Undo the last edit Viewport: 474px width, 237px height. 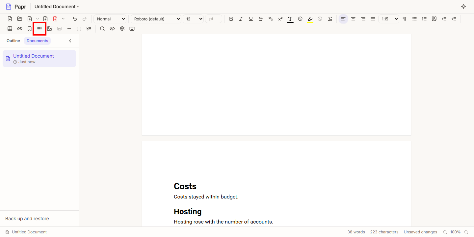(75, 19)
